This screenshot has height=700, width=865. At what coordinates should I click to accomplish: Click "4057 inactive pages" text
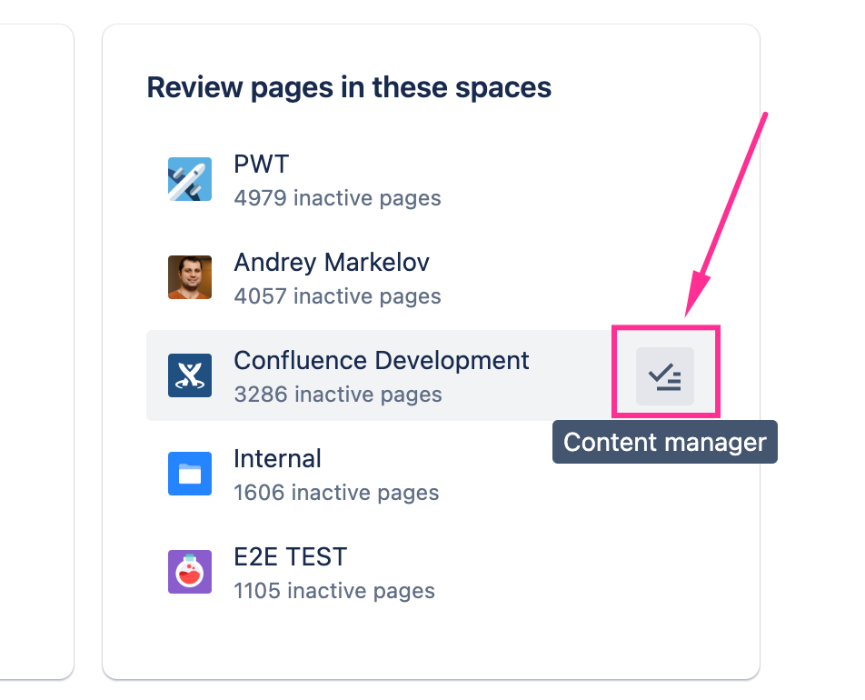338,295
